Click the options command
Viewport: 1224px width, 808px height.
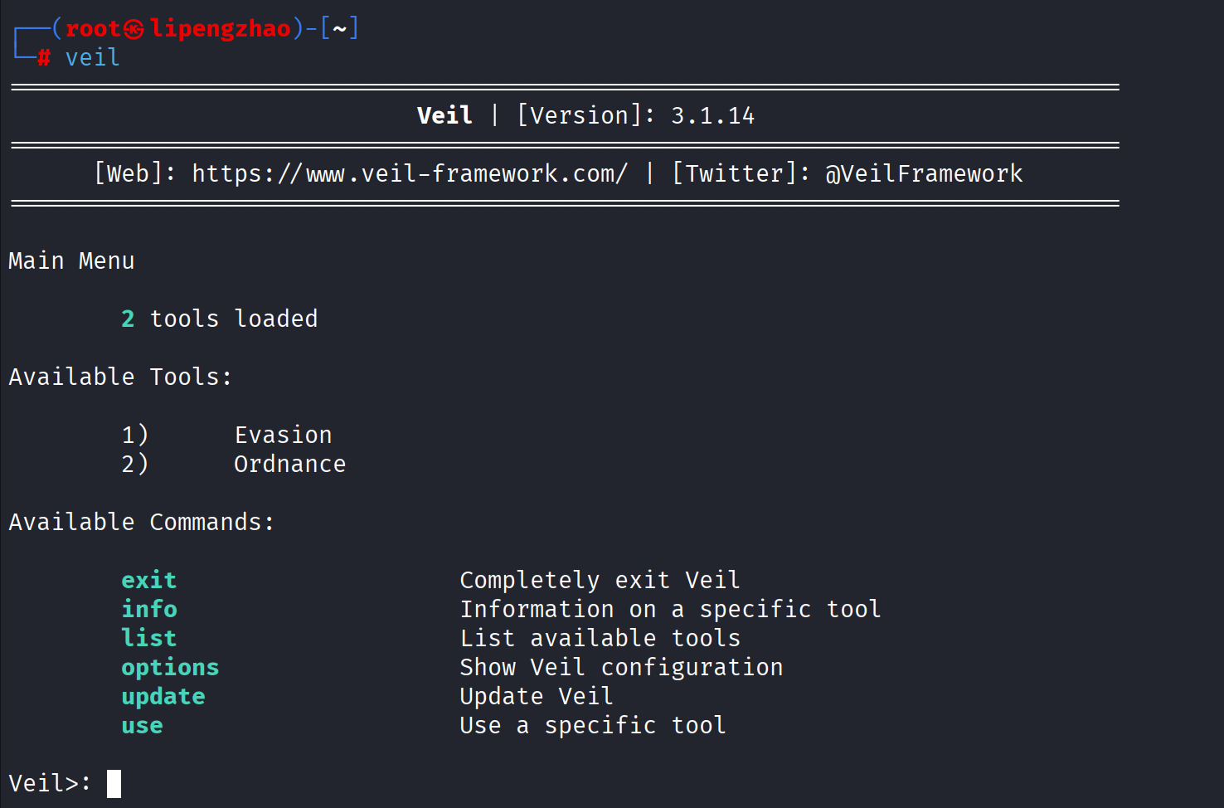coord(170,668)
